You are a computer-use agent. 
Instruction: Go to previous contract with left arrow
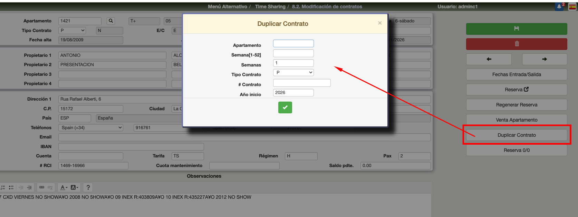point(489,59)
